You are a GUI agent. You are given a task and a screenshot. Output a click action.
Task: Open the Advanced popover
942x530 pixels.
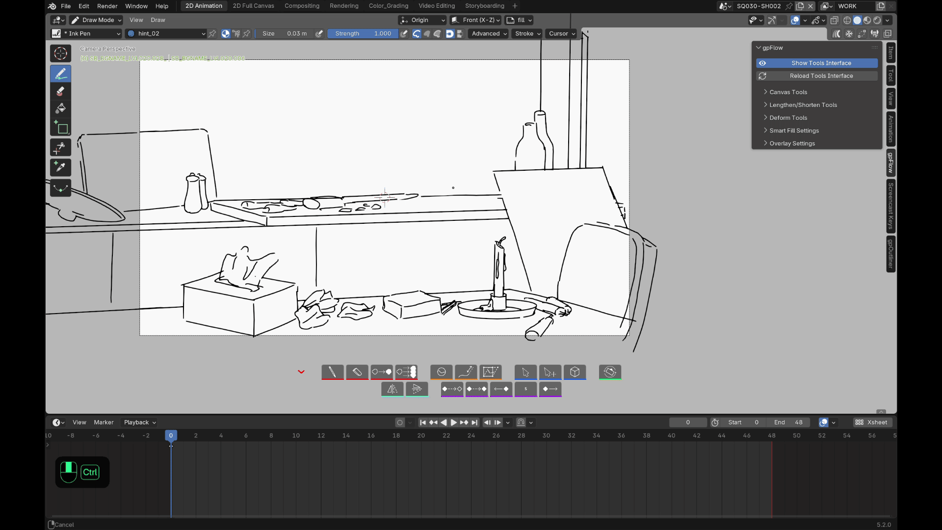(489, 34)
